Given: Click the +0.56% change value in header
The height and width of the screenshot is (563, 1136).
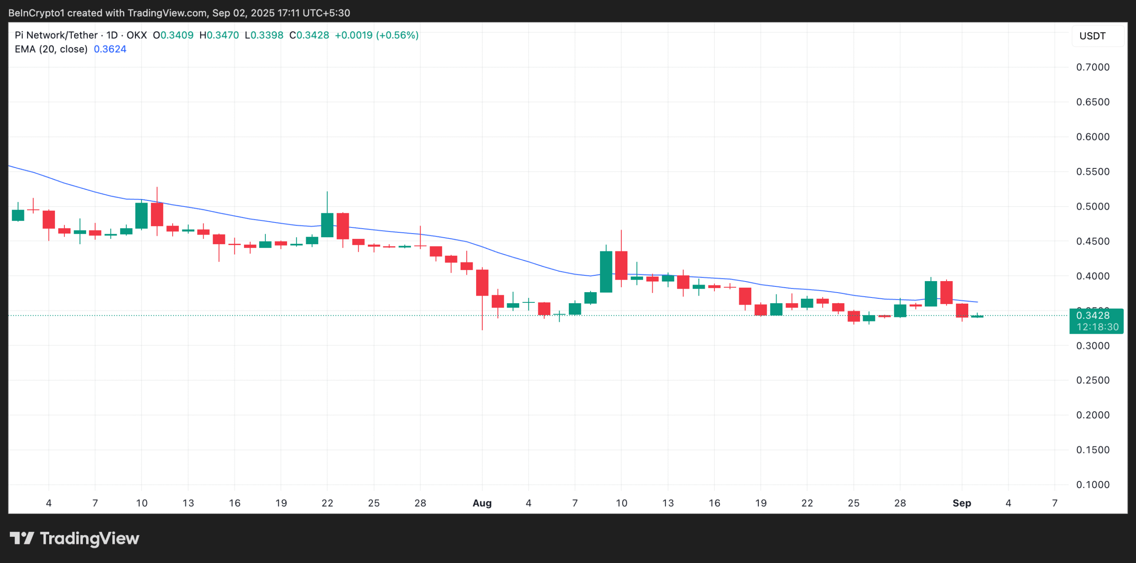Looking at the screenshot, I should (x=397, y=35).
